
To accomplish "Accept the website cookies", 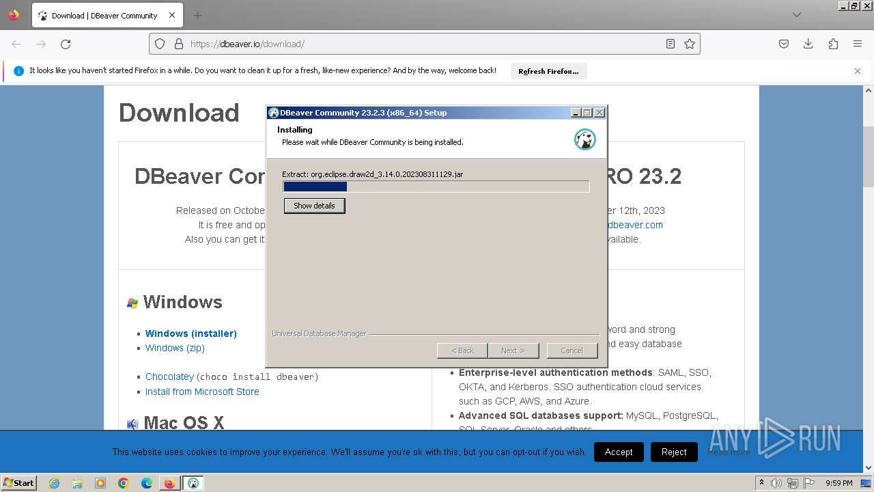I will pyautogui.click(x=619, y=452).
